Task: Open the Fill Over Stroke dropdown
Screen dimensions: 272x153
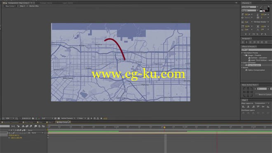Action: pyautogui.click(x=261, y=22)
